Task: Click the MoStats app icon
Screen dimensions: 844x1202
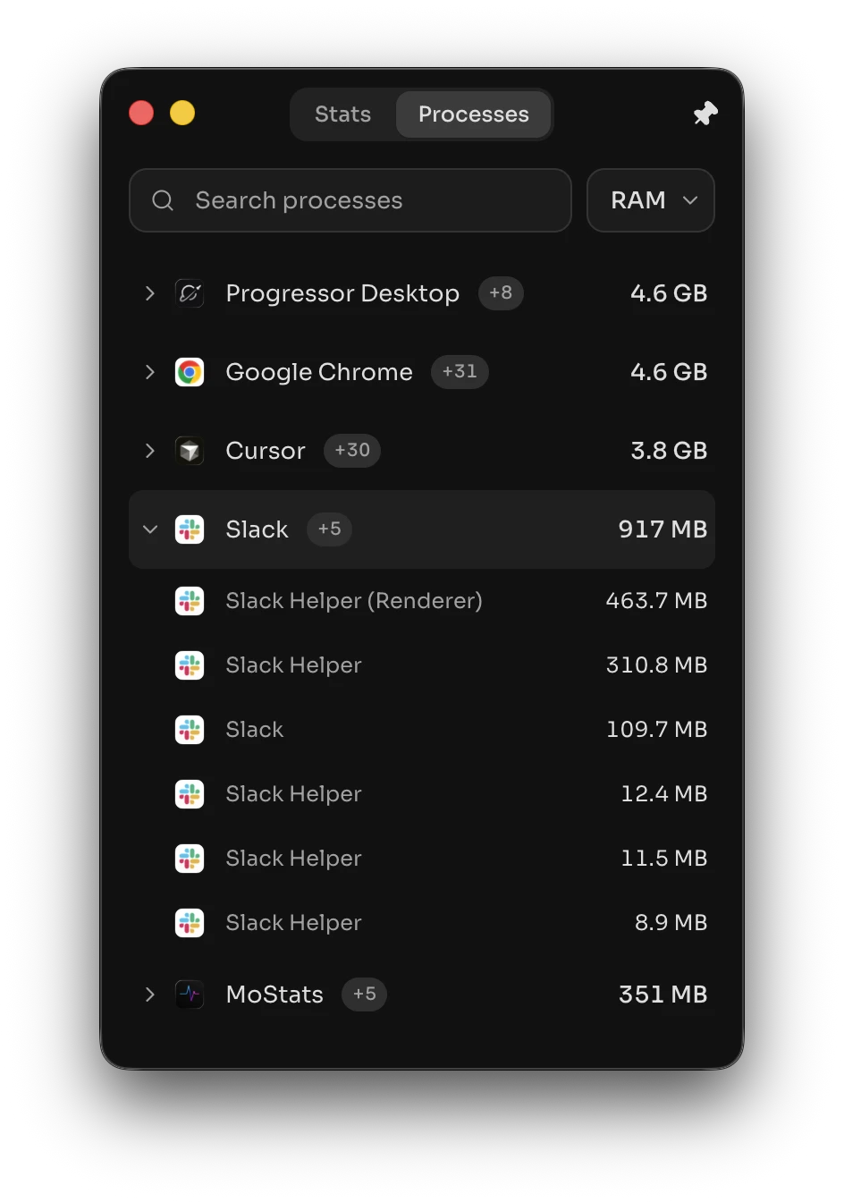Action: pyautogui.click(x=190, y=995)
